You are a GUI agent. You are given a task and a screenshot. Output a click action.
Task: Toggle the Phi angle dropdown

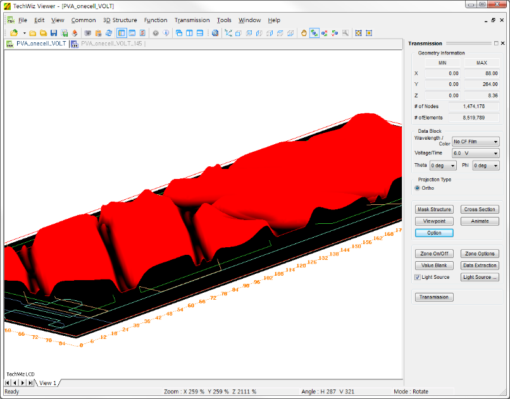(486, 166)
